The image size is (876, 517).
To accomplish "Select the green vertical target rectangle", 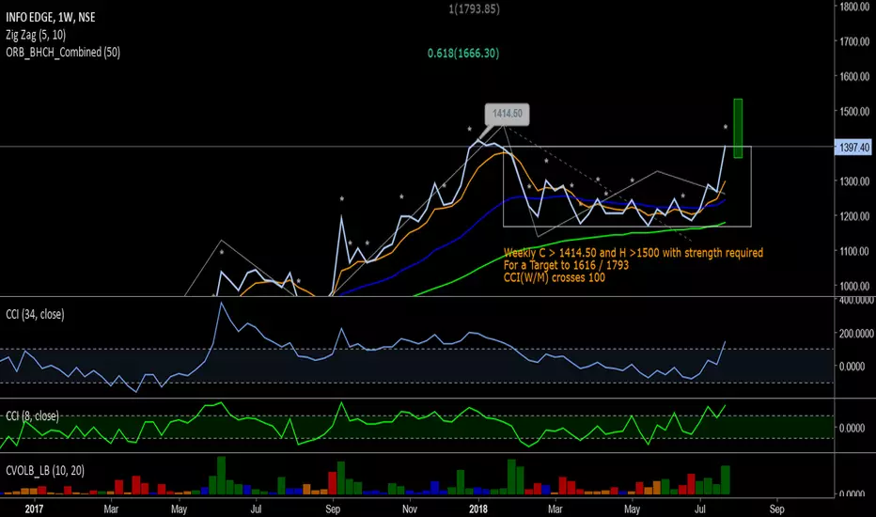I will pyautogui.click(x=738, y=128).
